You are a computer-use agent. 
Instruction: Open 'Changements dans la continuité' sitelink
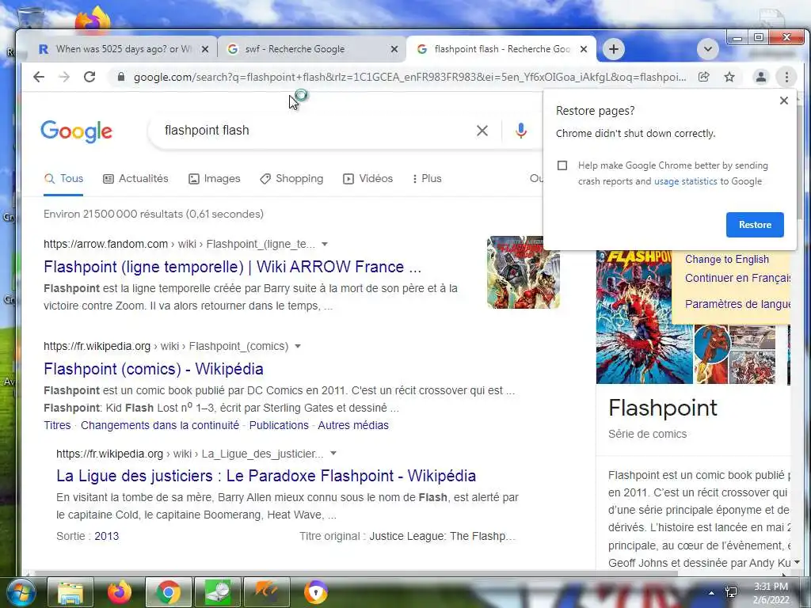(160, 425)
